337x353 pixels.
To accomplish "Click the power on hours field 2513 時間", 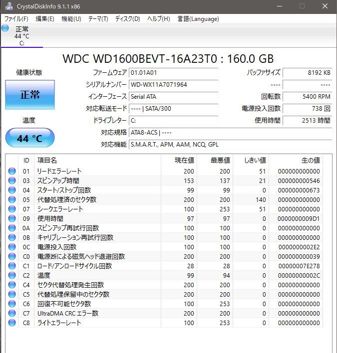I will (307, 121).
